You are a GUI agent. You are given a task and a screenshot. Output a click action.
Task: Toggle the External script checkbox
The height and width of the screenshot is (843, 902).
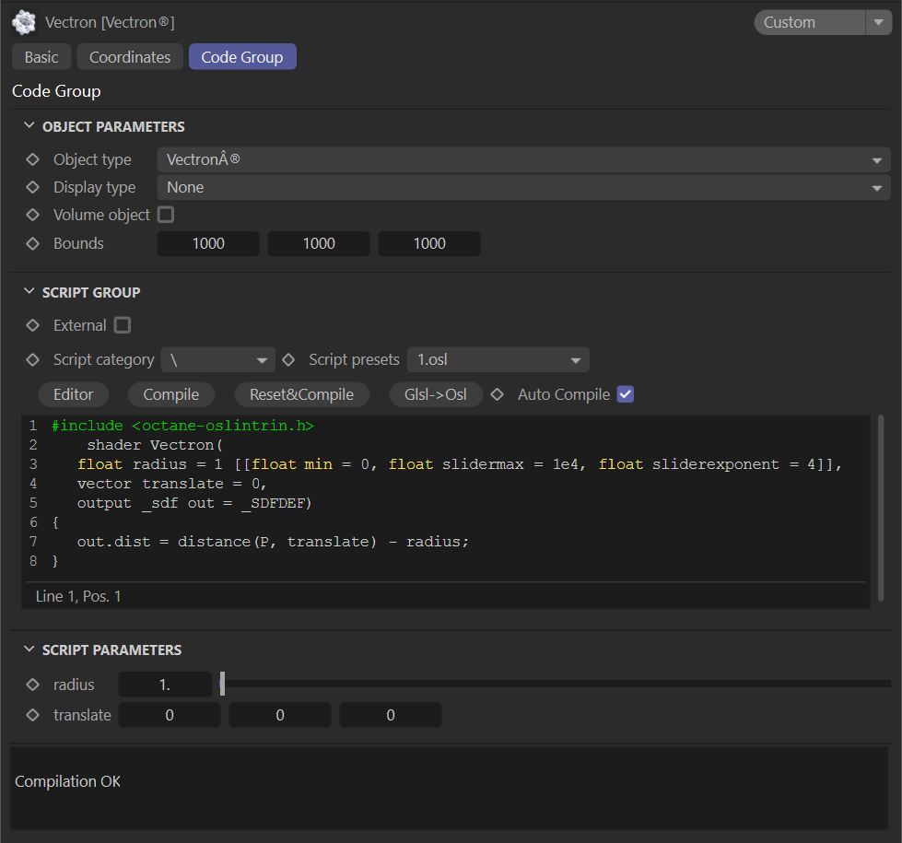[123, 325]
